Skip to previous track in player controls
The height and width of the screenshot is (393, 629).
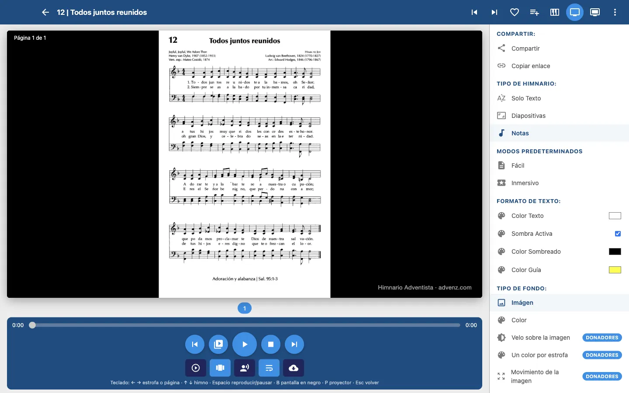[195, 344]
